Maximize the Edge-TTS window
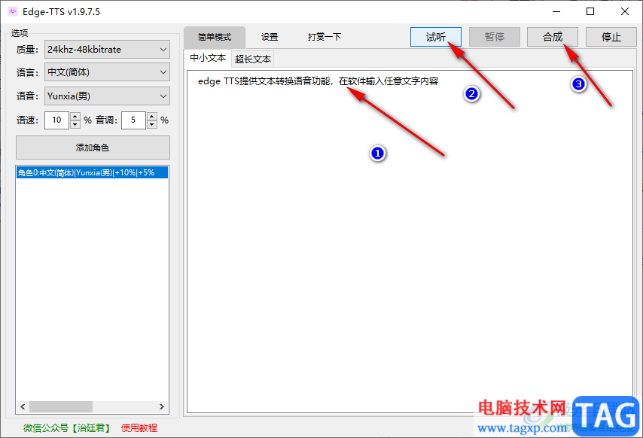 590,11
